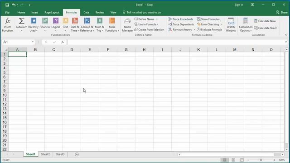Add a new sheet with plus icon
This screenshot has height=163, width=290.
(x=77, y=154)
